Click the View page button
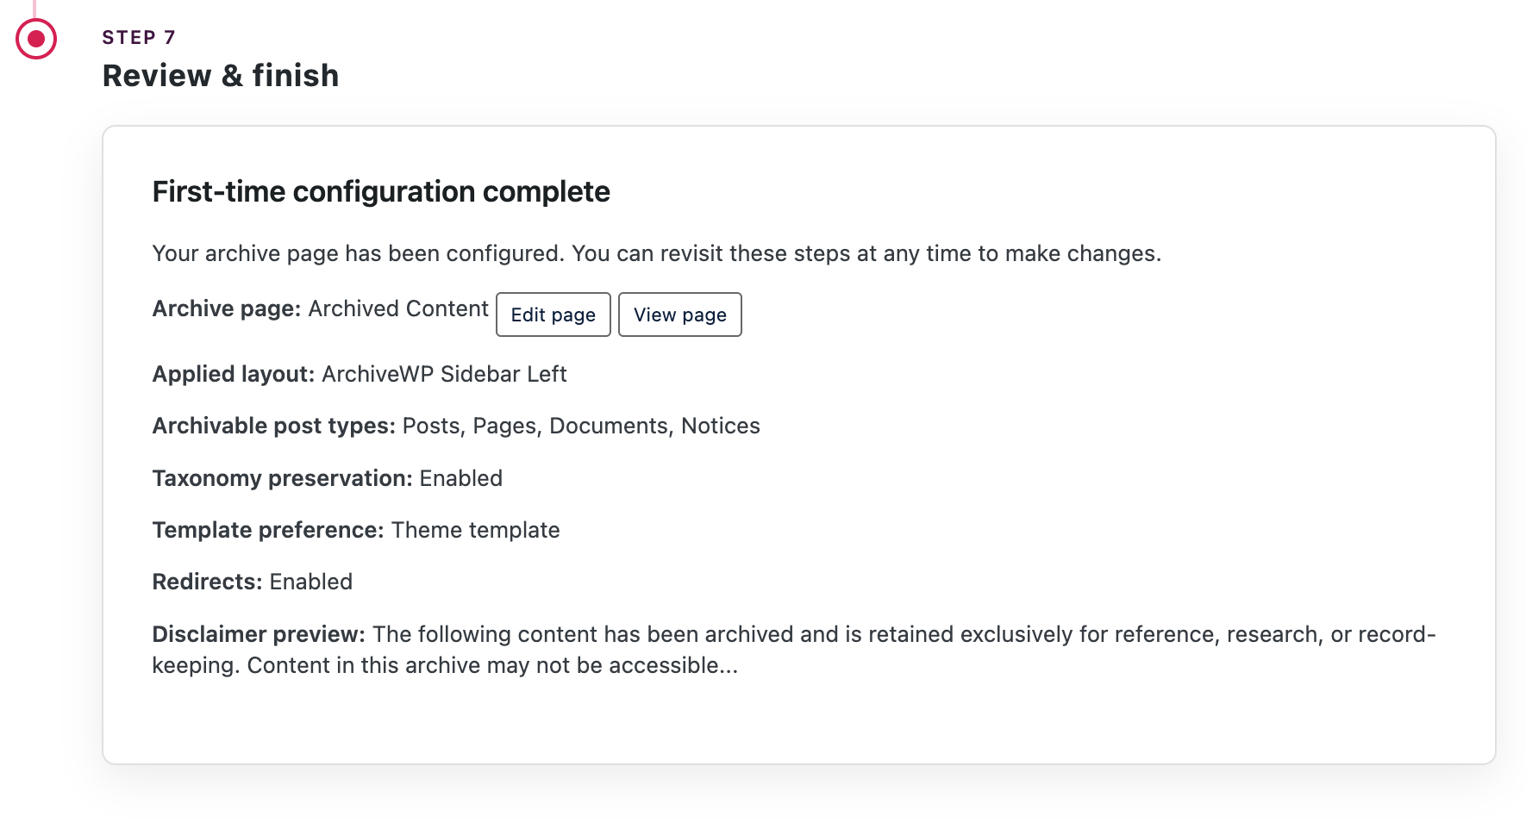Screen dimensions: 1526x822 [x=679, y=314]
